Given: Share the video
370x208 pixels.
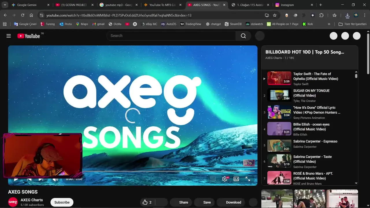Looking at the screenshot, I should pyautogui.click(x=181, y=202).
